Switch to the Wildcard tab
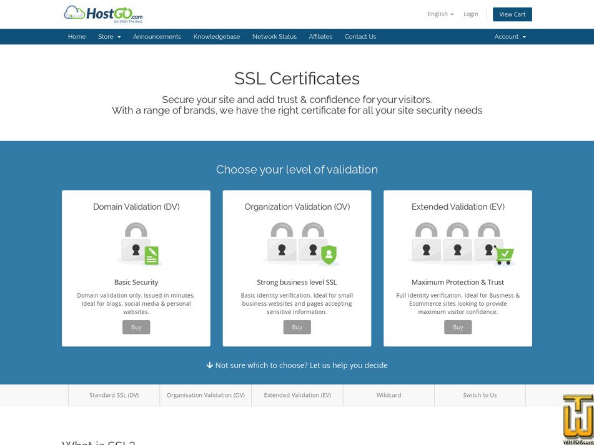The image size is (594, 445). click(389, 395)
